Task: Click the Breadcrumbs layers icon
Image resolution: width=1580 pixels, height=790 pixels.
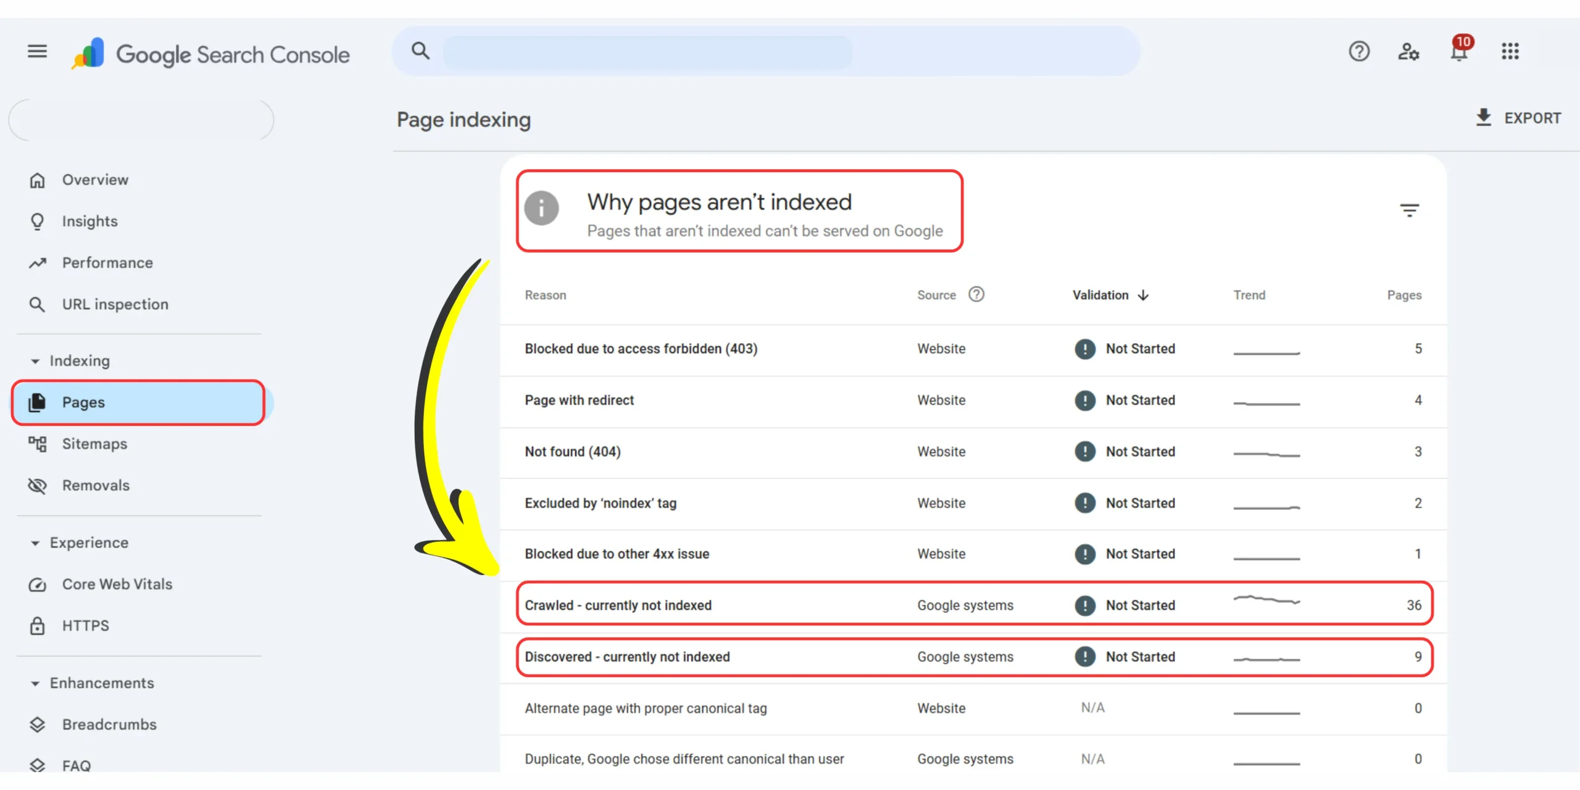Action: 37,725
